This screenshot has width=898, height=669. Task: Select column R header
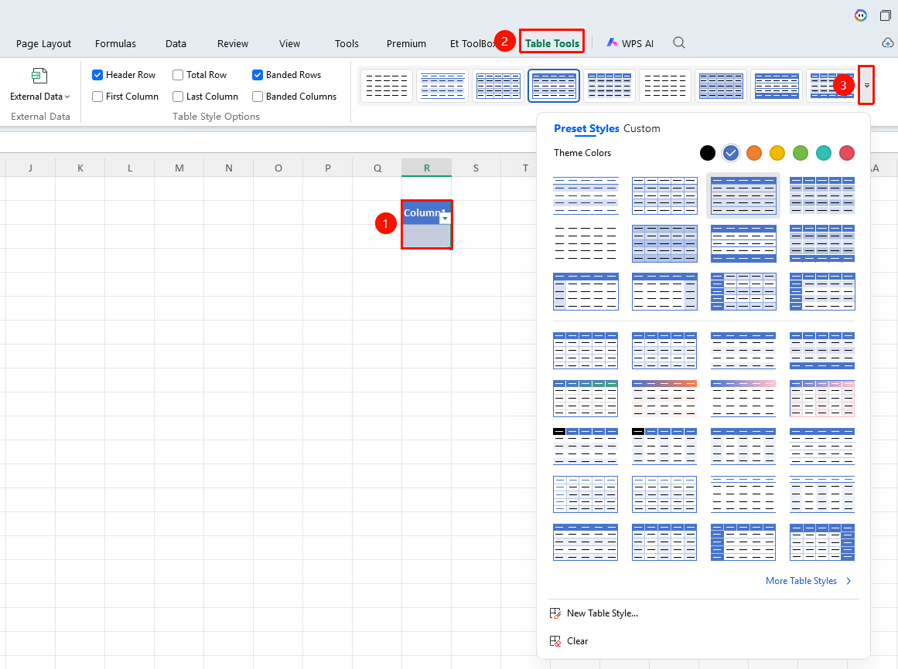[x=427, y=168]
